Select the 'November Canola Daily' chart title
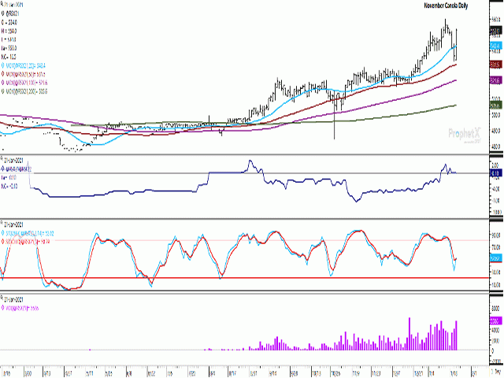504x378 pixels. point(446,6)
